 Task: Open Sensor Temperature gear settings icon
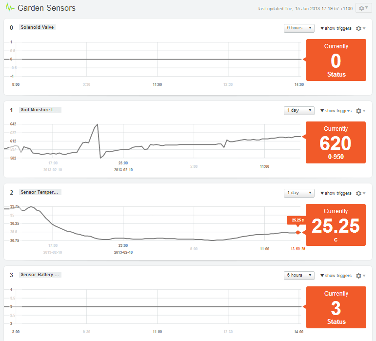point(360,193)
